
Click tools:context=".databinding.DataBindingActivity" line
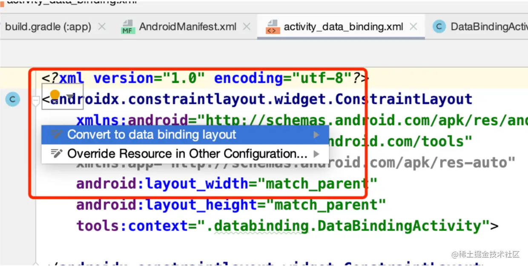287,226
